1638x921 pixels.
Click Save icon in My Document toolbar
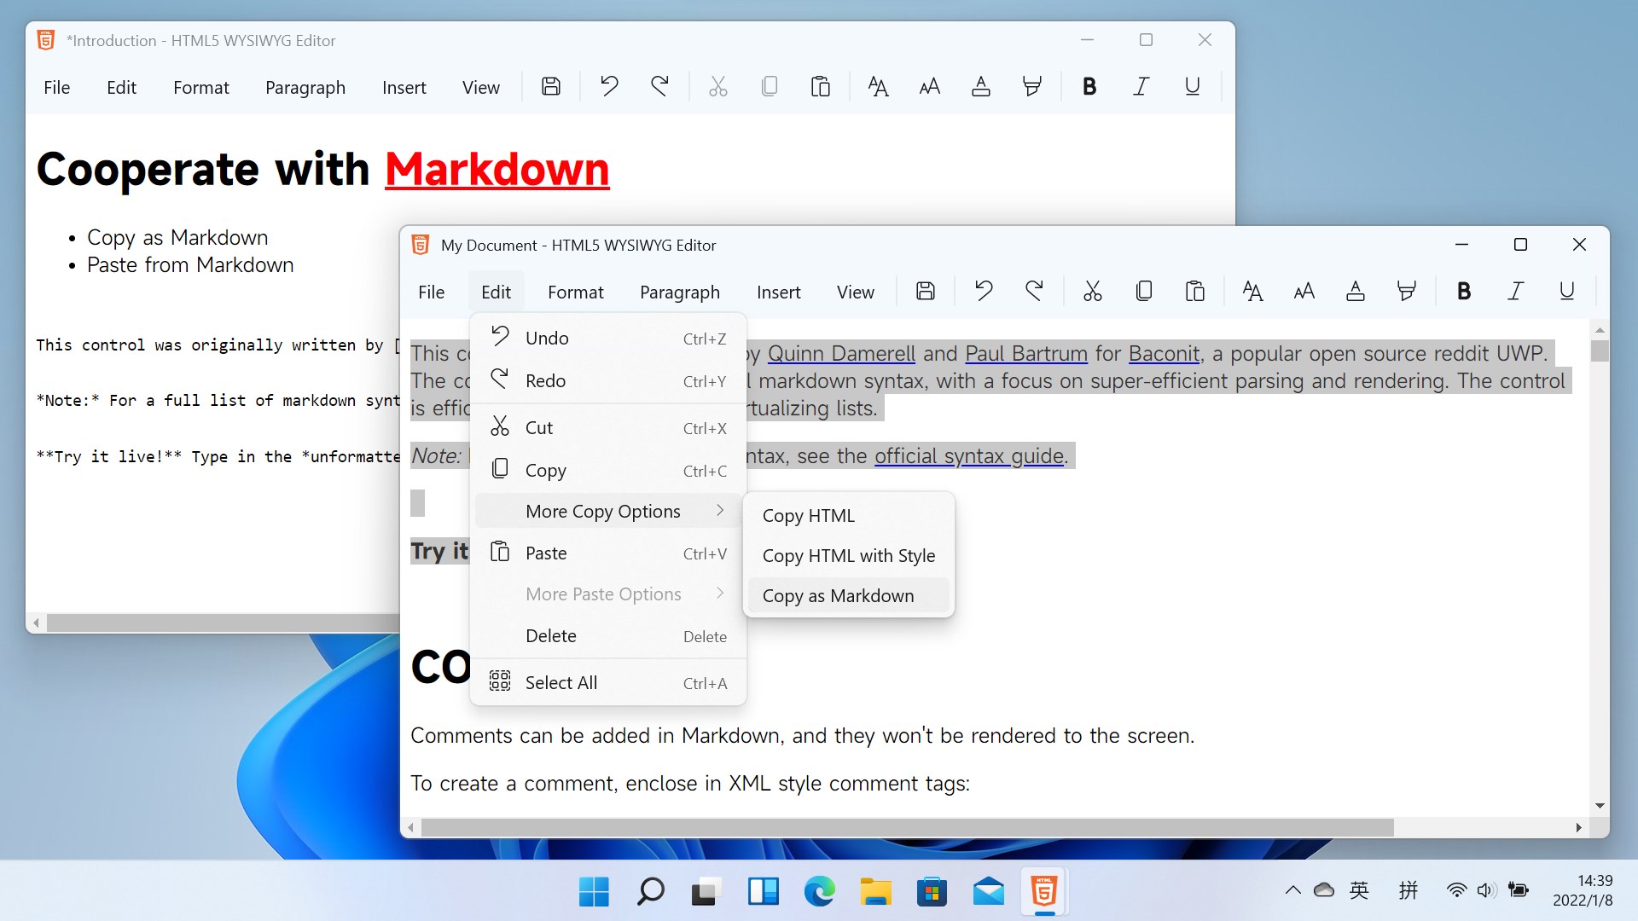926,292
